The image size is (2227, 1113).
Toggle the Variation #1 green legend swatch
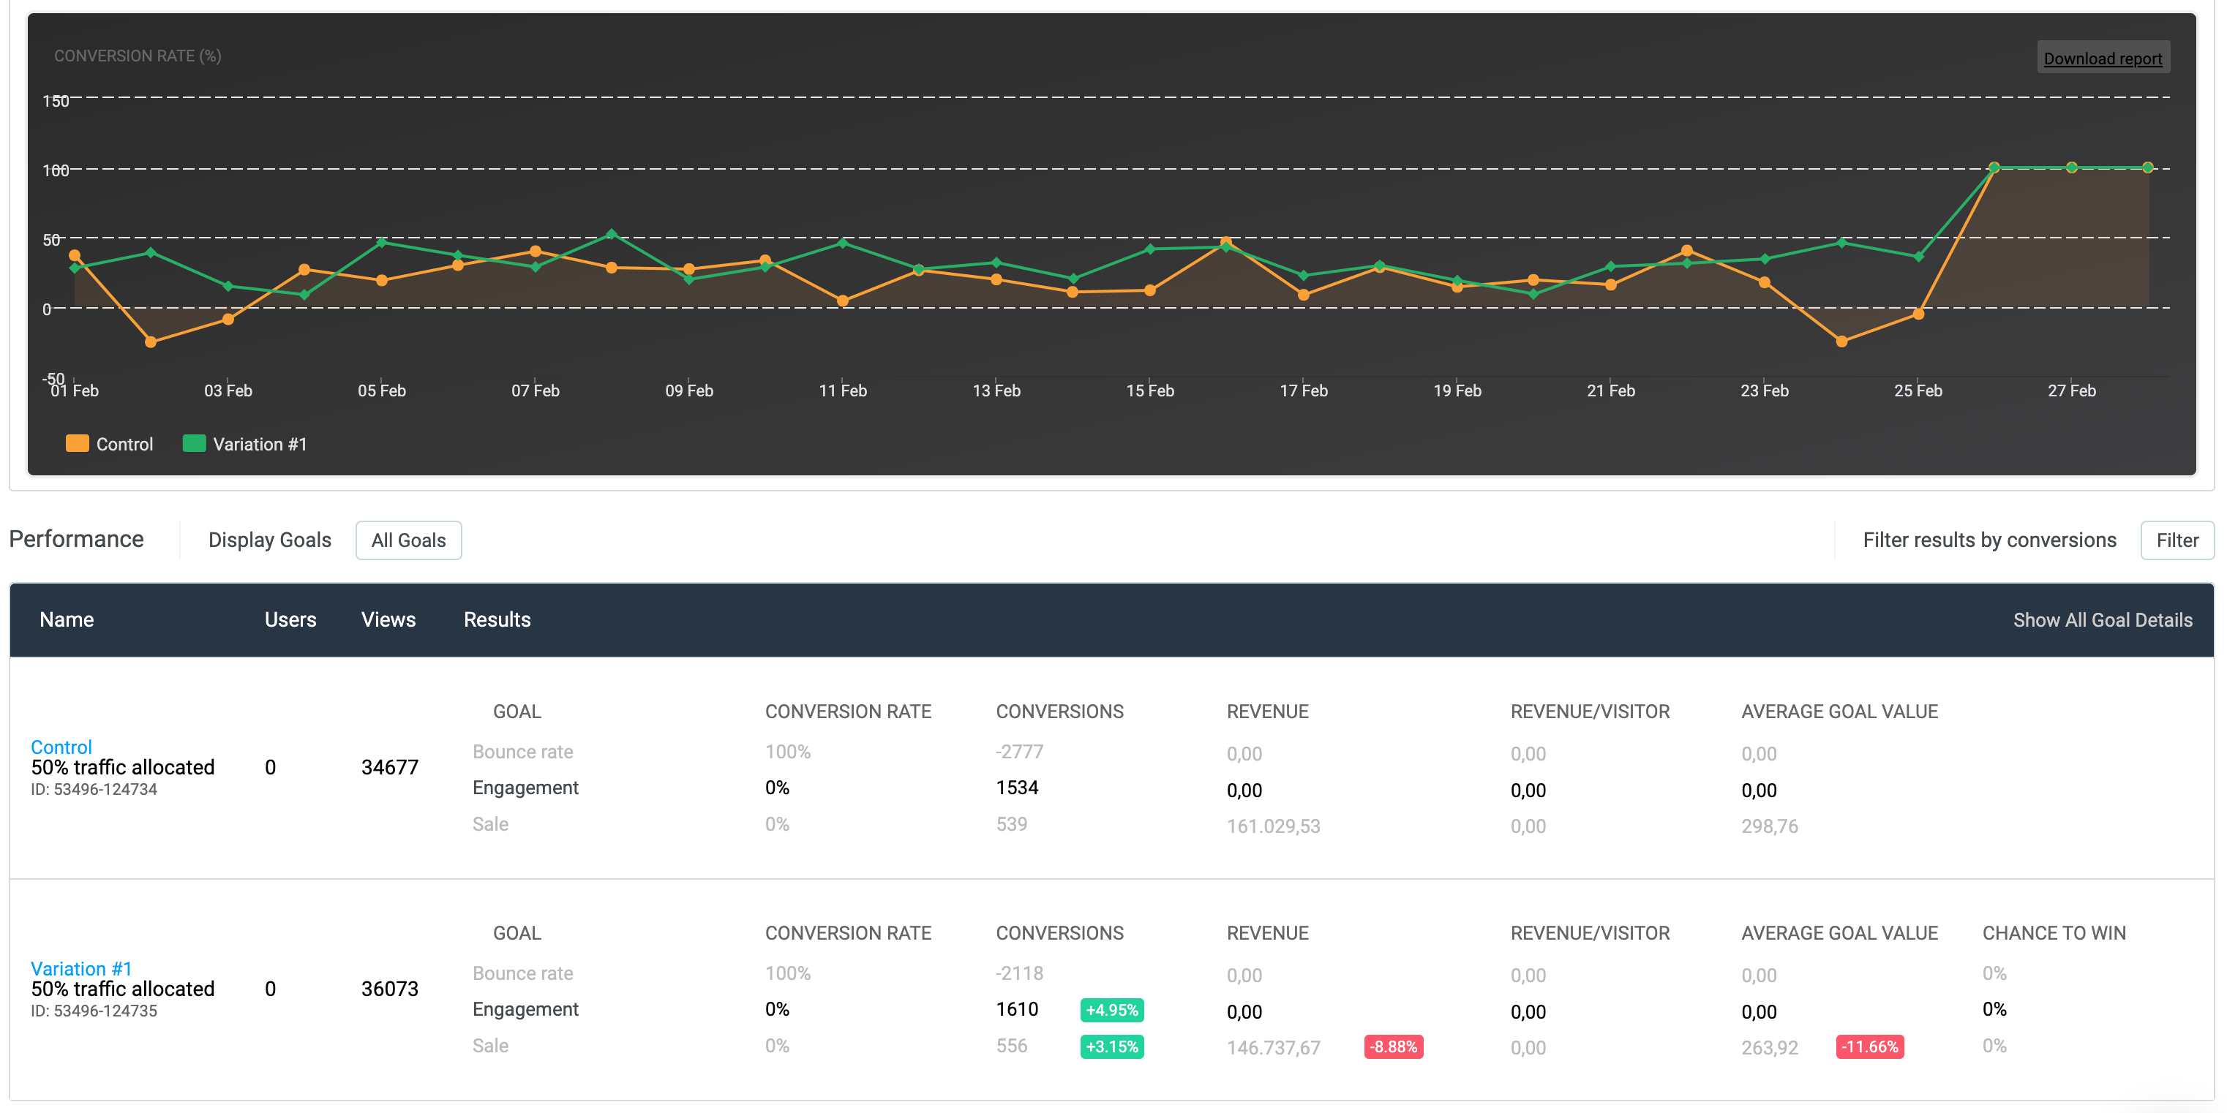tap(195, 443)
